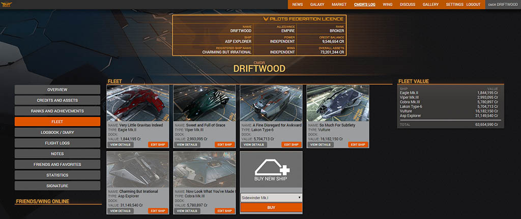
Task: Click CMDR DRIFTWOOD profile in the top bar
Action: [x=503, y=5]
